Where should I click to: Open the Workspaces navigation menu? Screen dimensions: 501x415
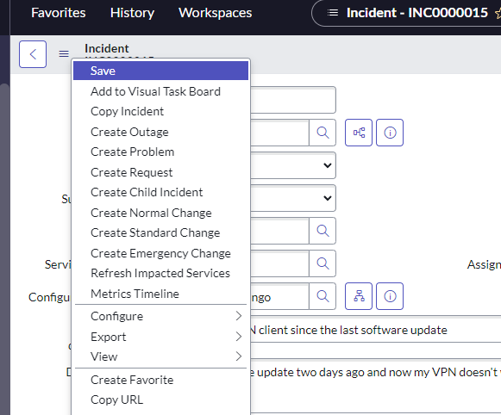[x=216, y=13]
